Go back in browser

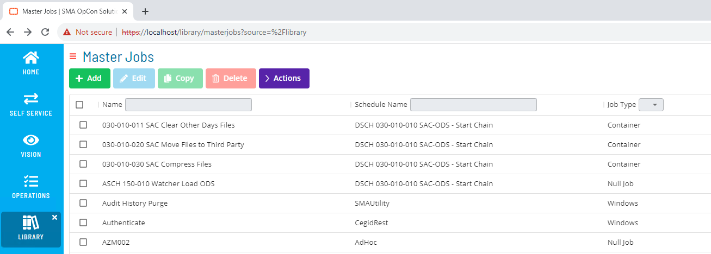10,32
